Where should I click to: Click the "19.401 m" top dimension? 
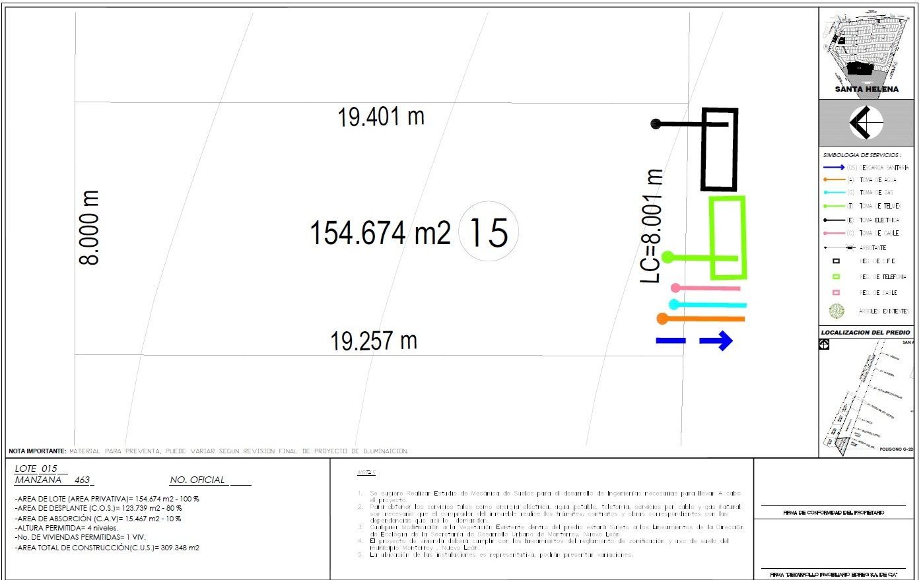[381, 117]
